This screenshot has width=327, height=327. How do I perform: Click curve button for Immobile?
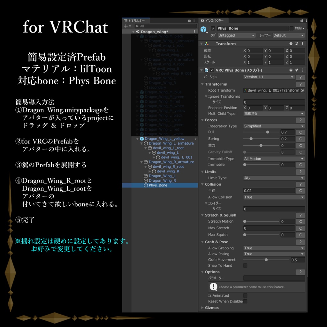point(300,165)
